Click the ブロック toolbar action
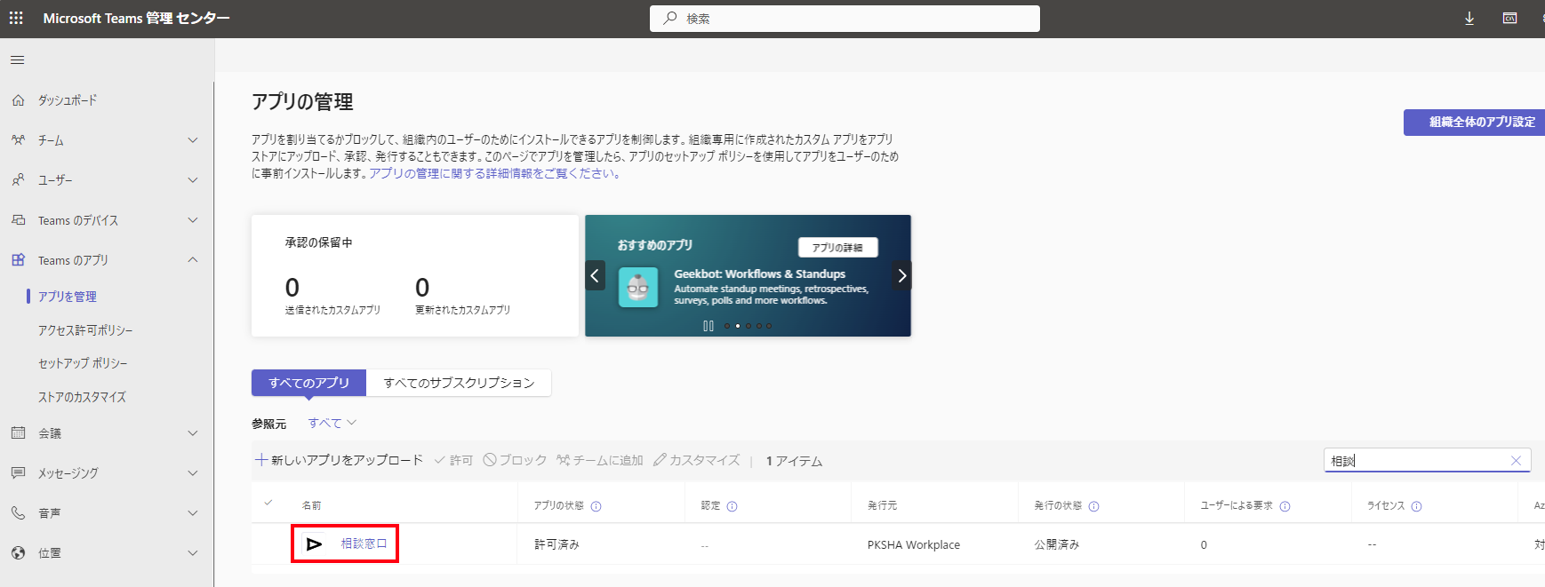 coord(515,460)
